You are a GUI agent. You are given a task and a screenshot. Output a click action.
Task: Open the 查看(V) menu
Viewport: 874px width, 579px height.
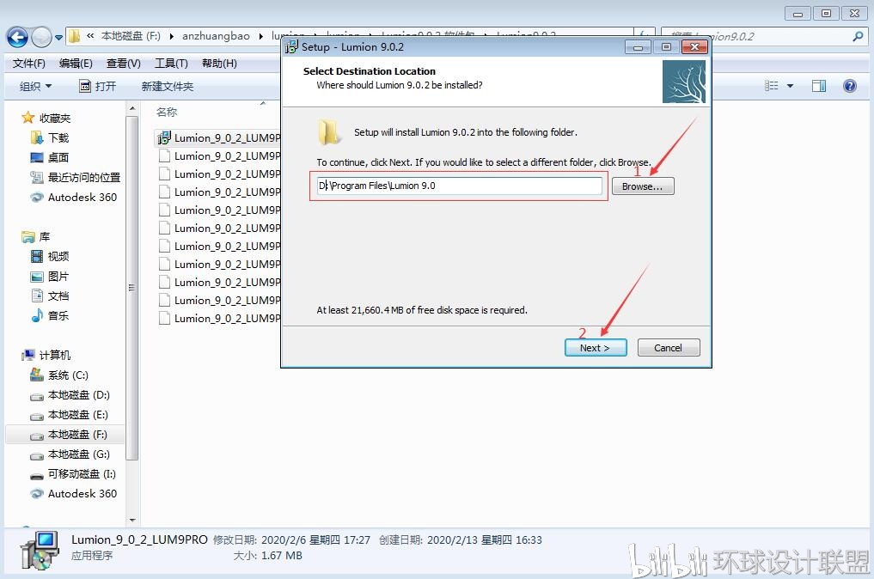point(123,64)
